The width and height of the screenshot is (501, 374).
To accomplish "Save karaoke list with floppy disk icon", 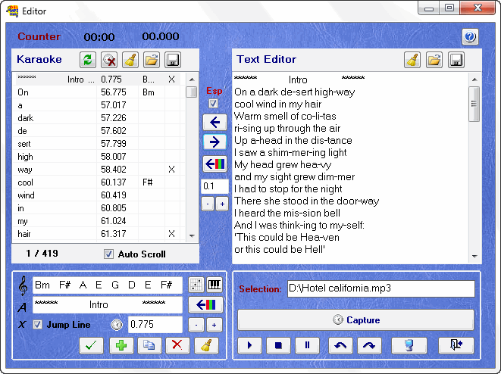I will tap(173, 60).
